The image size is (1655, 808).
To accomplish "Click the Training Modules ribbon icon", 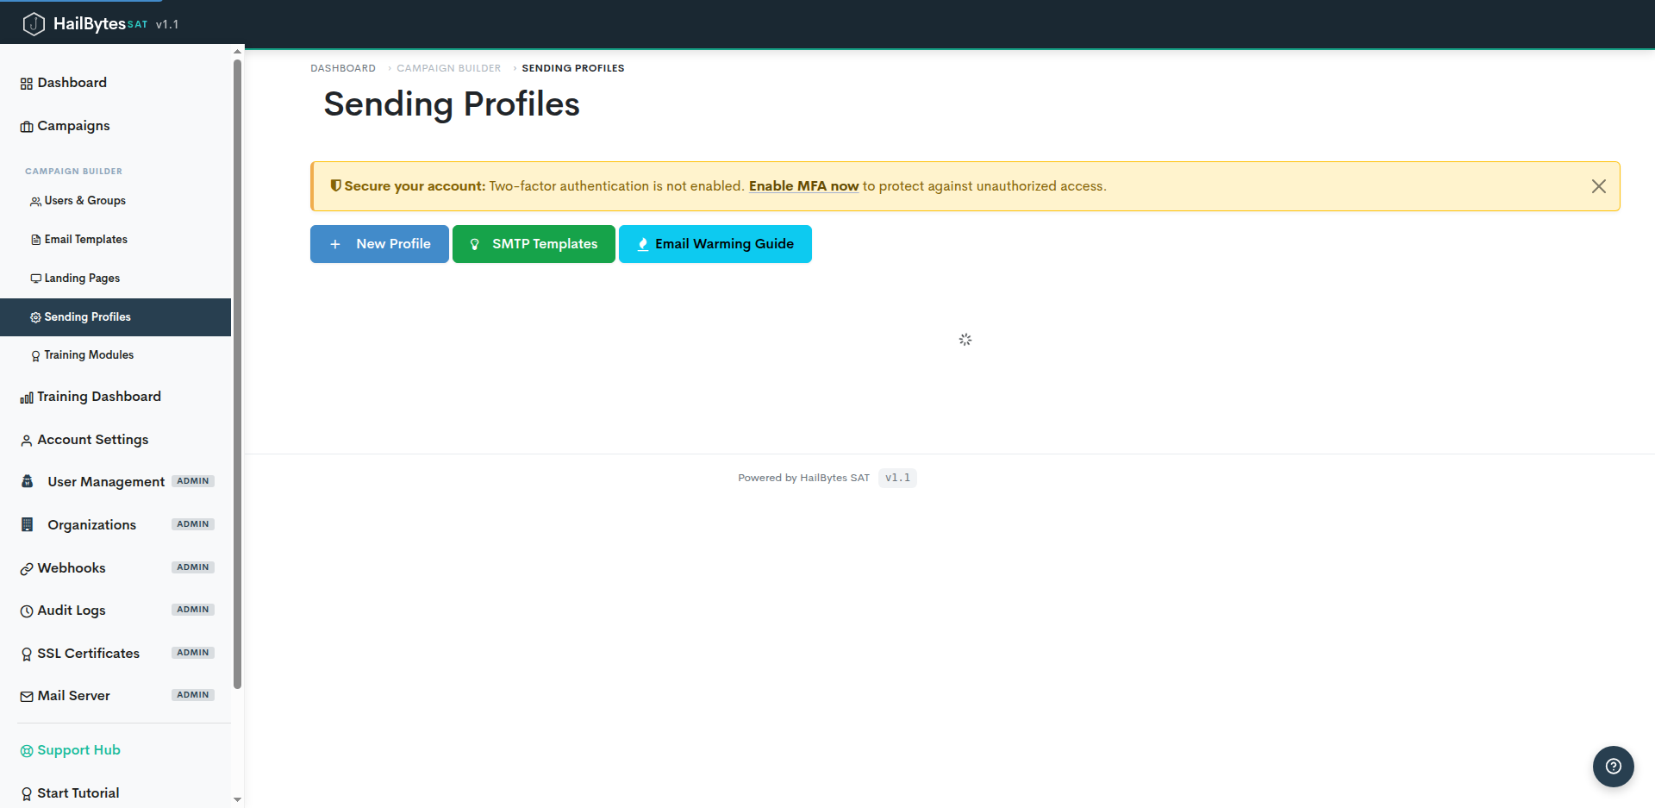I will pos(35,355).
